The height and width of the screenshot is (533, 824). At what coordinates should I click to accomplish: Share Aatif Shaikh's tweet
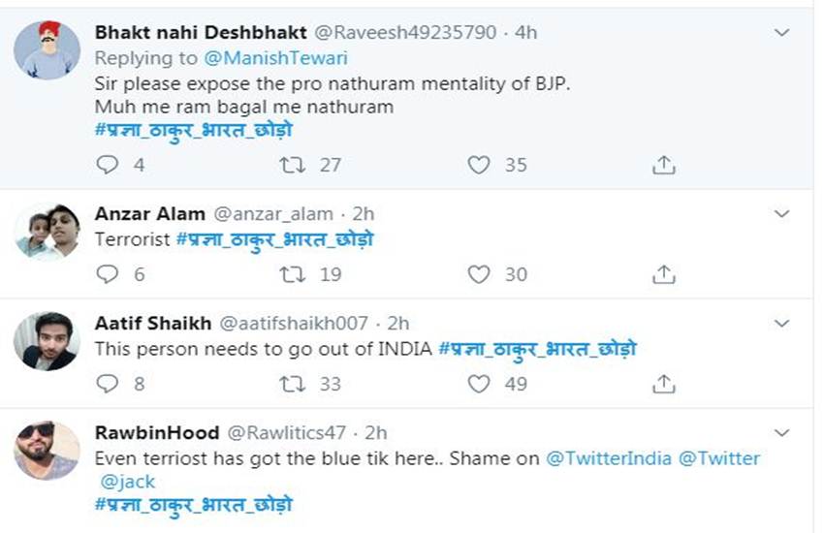pos(663,385)
